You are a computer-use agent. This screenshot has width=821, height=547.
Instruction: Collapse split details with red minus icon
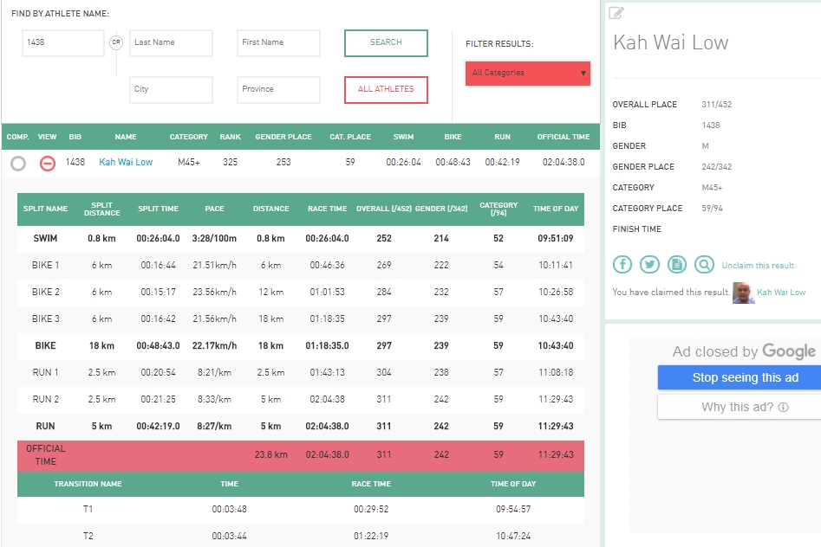48,163
